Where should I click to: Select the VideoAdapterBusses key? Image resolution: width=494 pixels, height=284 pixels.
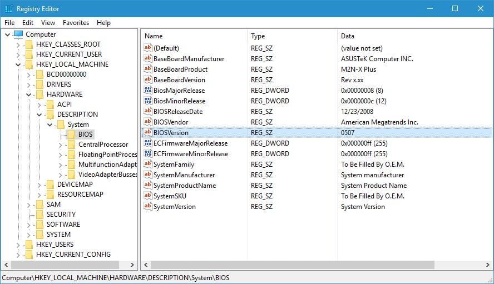(x=107, y=174)
